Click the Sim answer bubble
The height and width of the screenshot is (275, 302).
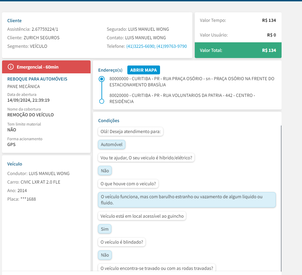105,229
